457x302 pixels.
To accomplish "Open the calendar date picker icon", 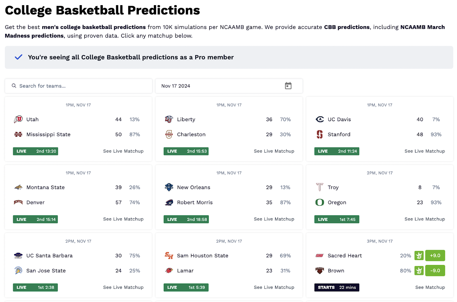I will pos(288,86).
